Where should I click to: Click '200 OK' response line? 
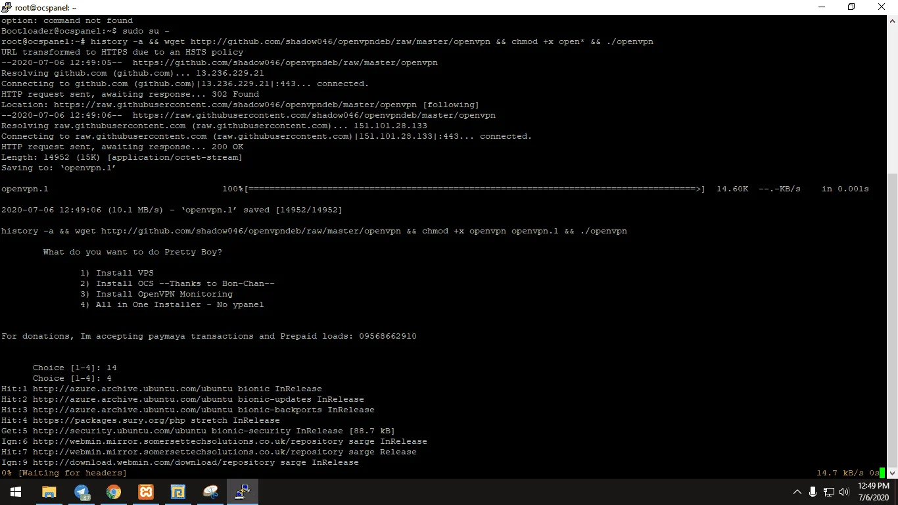[122, 147]
